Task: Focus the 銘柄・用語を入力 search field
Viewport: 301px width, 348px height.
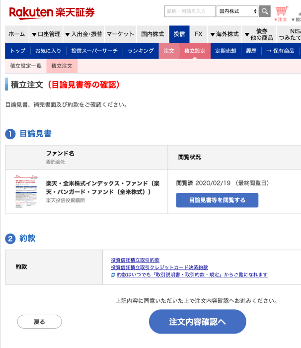Action: (x=190, y=11)
